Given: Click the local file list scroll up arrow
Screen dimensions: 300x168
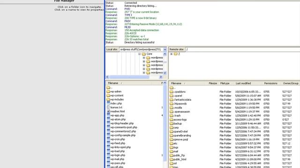Looking at the screenshot, I should (165, 83).
